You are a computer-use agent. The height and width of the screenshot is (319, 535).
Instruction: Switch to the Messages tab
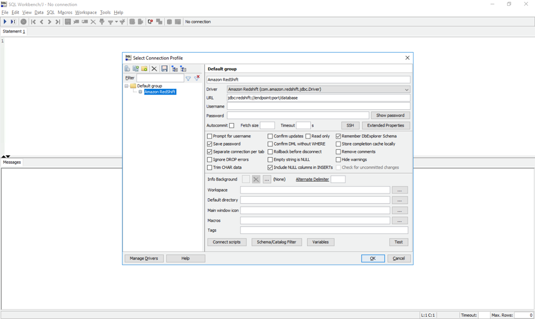coord(12,163)
